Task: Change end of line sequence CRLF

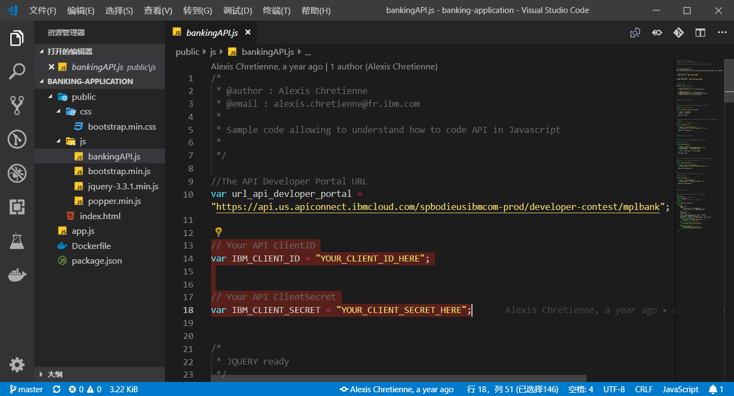Action: [644, 389]
